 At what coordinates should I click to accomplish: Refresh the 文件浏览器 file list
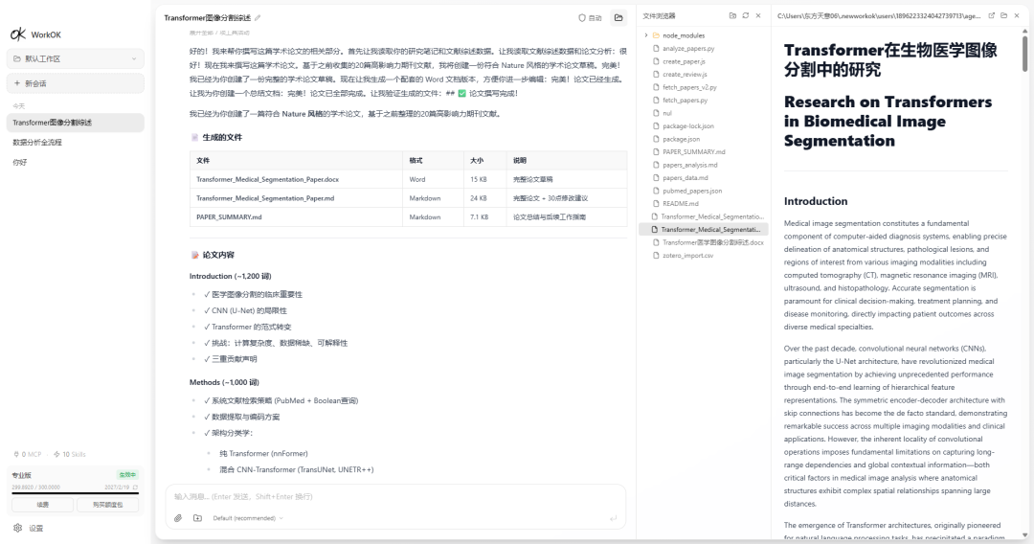(x=746, y=16)
